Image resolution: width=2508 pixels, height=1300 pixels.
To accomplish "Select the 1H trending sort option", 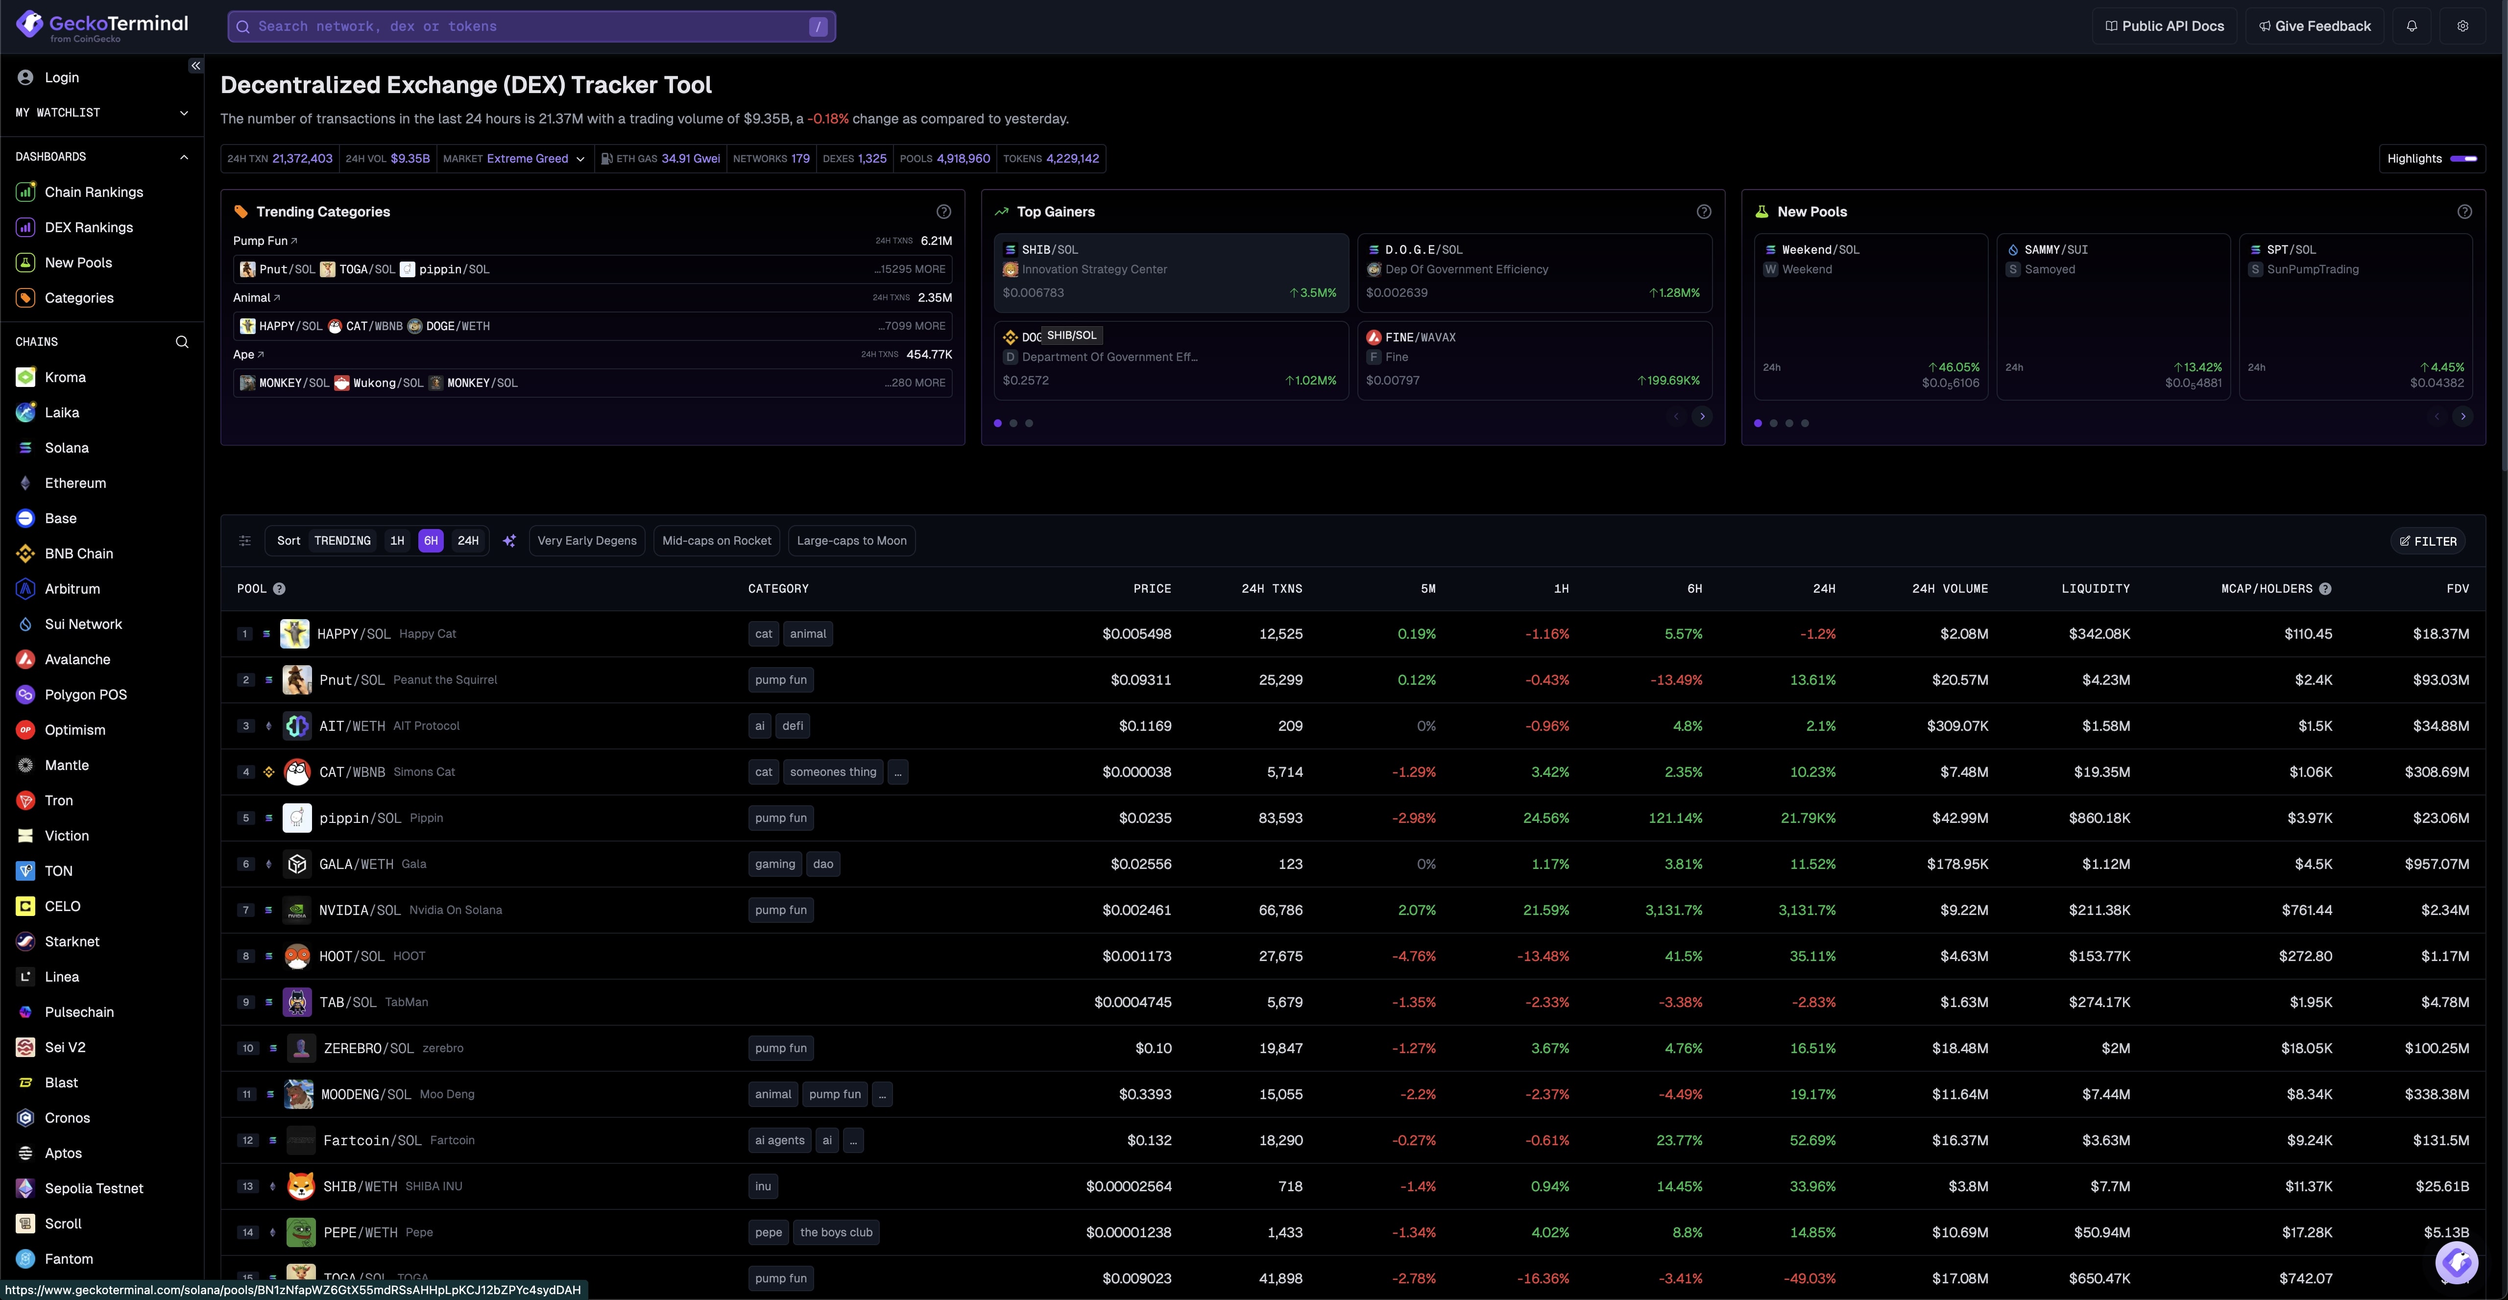I will tap(397, 540).
